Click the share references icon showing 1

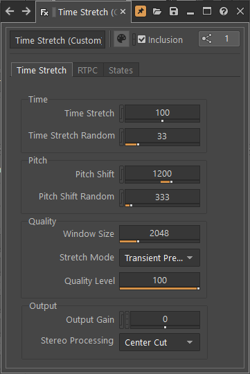219,39
